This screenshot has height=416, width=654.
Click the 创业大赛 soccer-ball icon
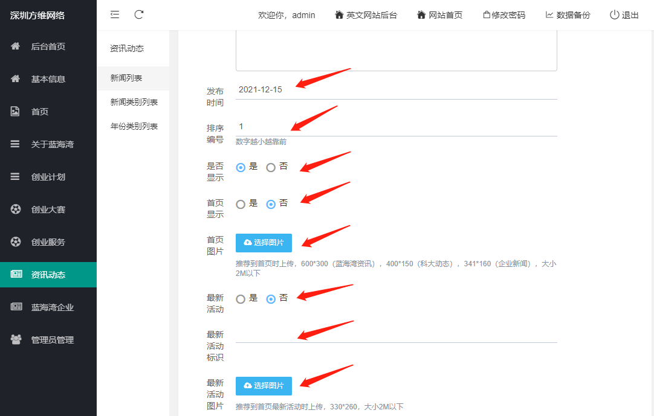pos(16,210)
